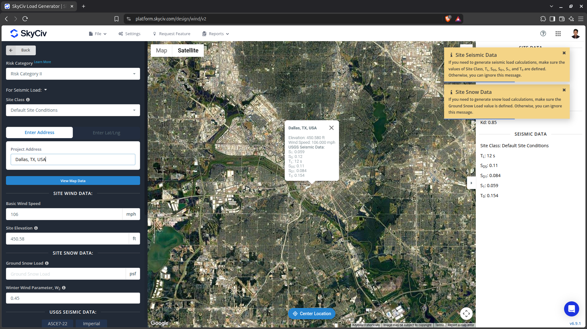This screenshot has width=587, height=329.
Task: Open the File menu
Action: pyautogui.click(x=98, y=34)
